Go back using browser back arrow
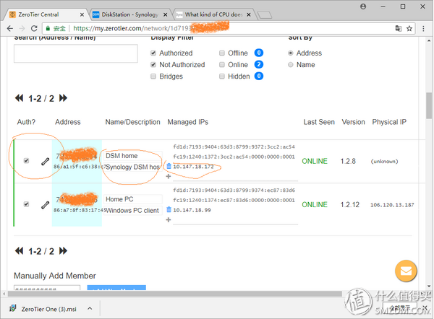 point(10,28)
